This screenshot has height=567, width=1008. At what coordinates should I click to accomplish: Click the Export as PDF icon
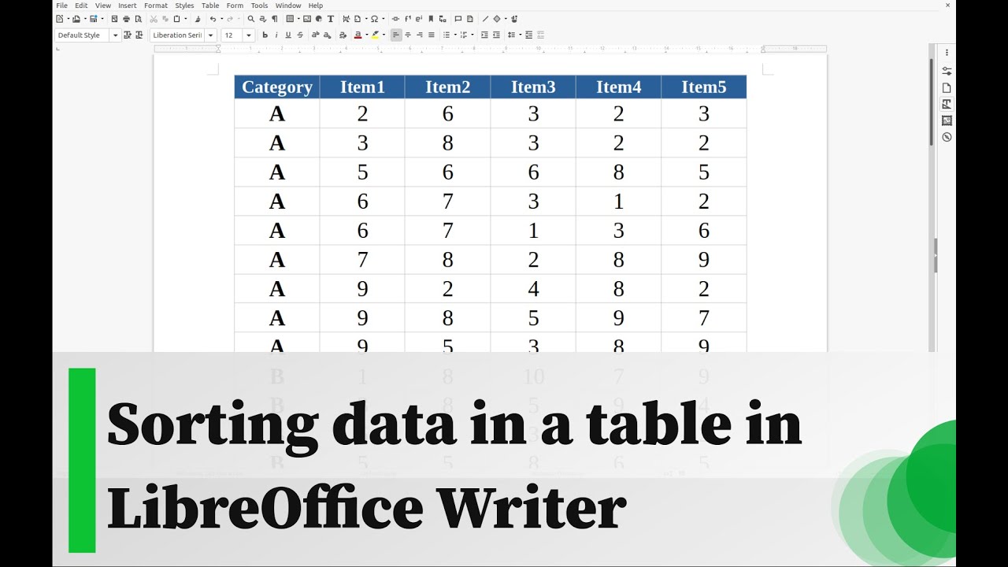114,19
